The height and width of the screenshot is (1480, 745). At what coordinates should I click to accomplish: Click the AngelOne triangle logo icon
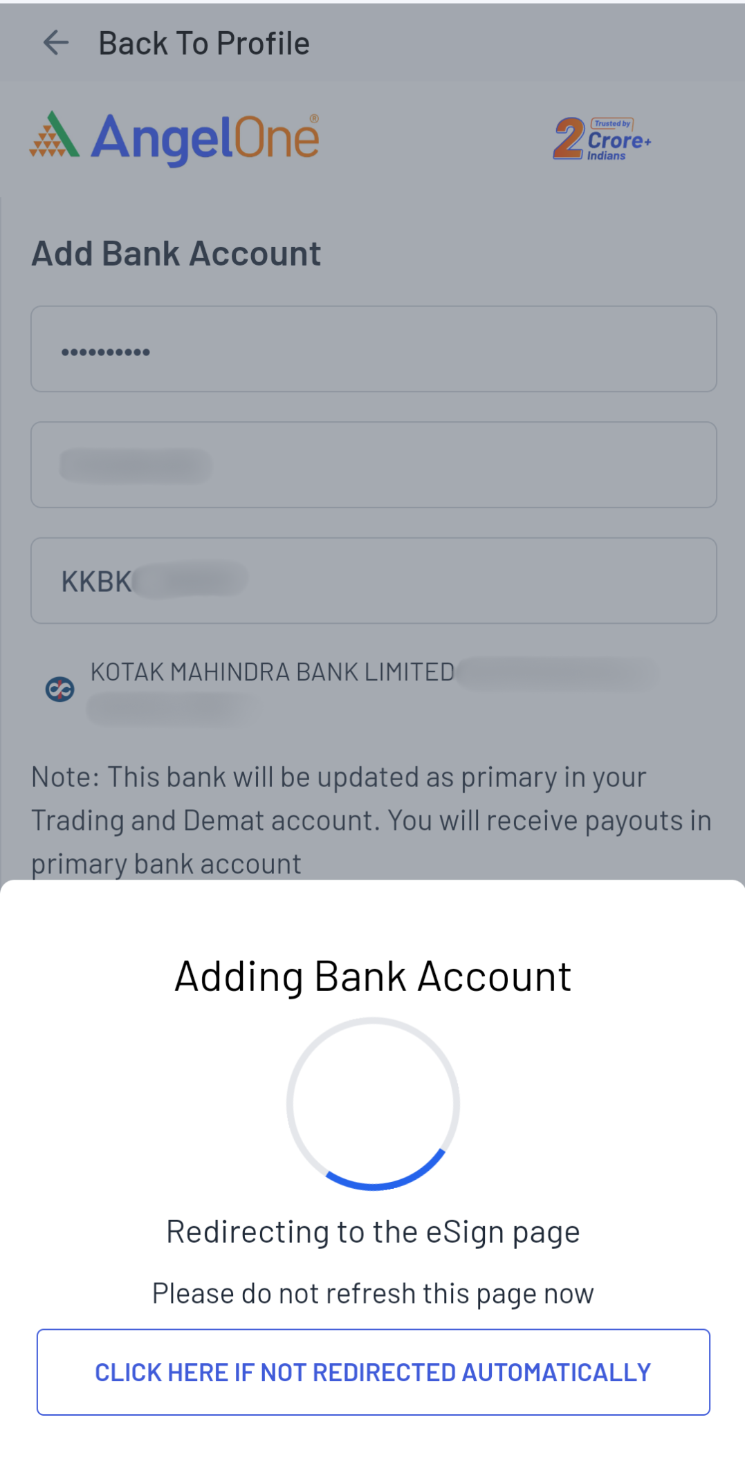(x=55, y=135)
